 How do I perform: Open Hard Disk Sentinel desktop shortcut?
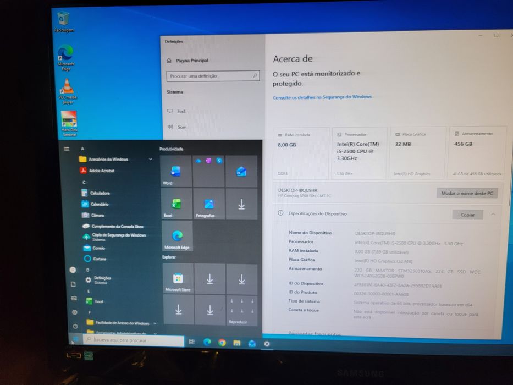pos(69,123)
